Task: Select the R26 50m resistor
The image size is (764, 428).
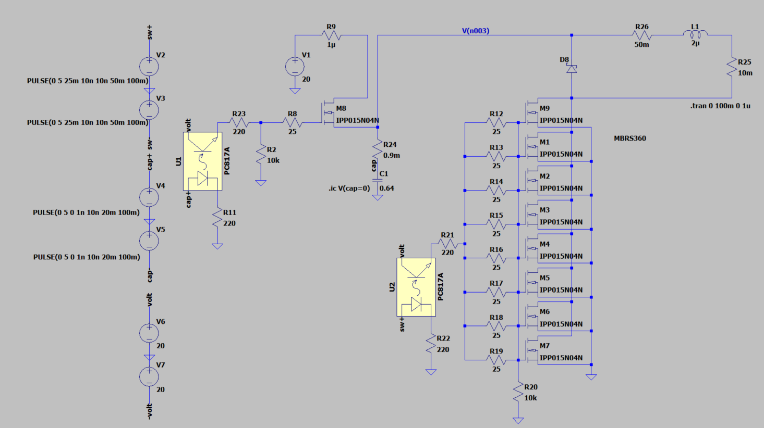Action: 642,34
